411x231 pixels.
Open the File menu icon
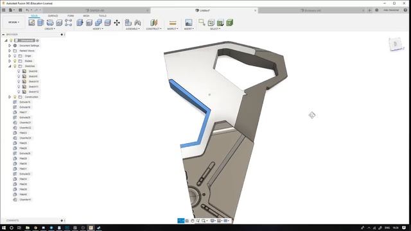pyautogui.click(x=11, y=10)
